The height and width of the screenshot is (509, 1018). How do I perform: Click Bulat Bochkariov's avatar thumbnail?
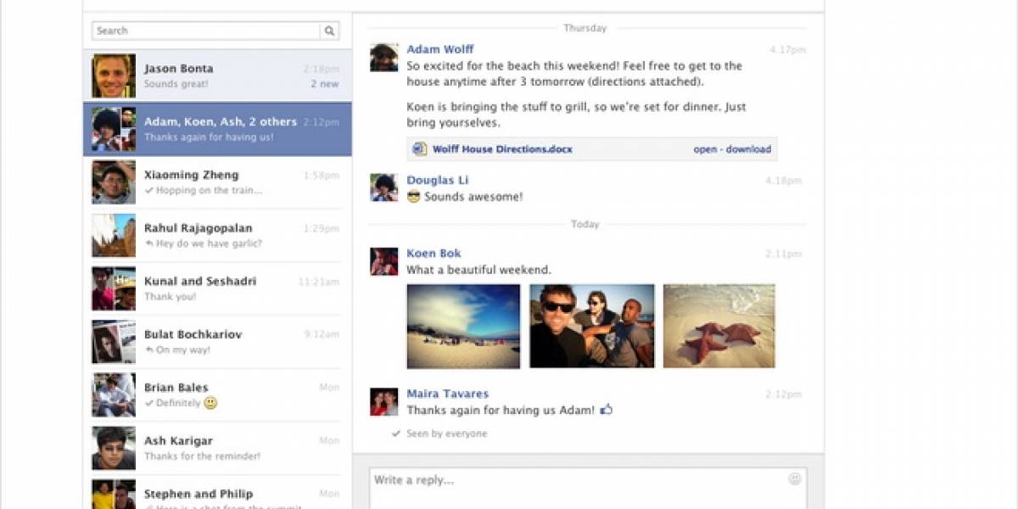[x=114, y=342]
